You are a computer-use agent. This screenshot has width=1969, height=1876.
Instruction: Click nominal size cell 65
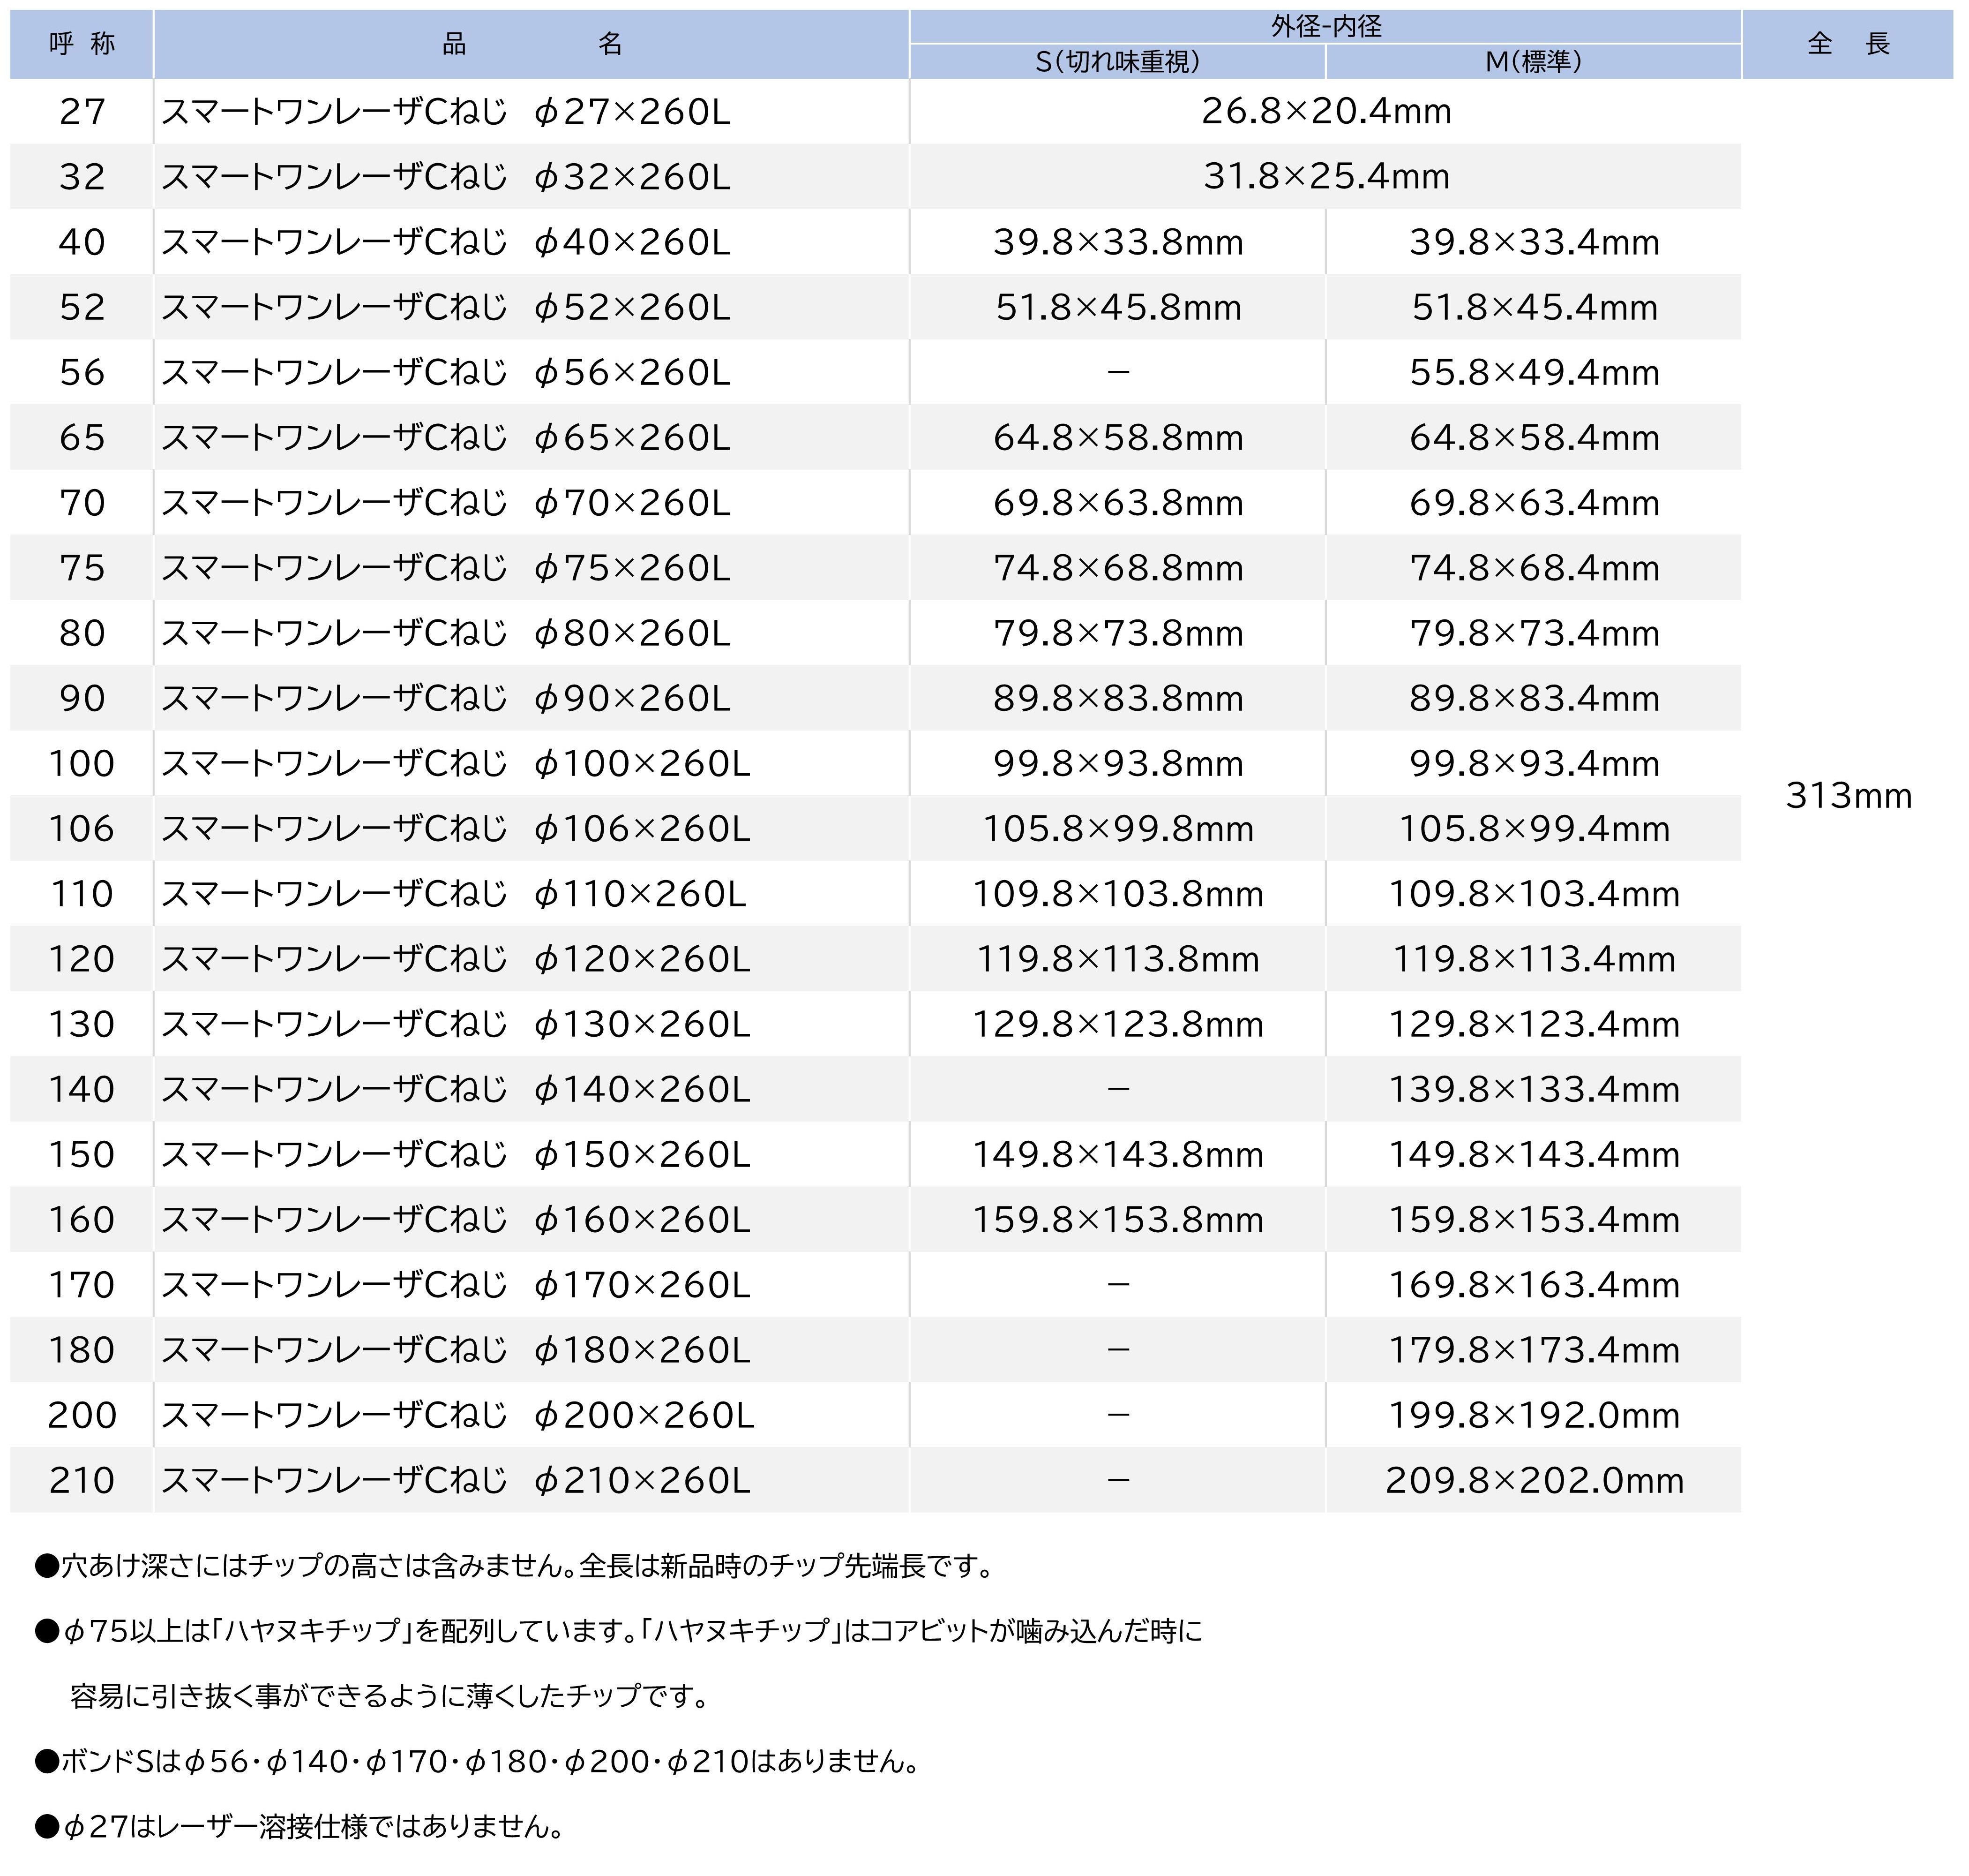click(82, 437)
